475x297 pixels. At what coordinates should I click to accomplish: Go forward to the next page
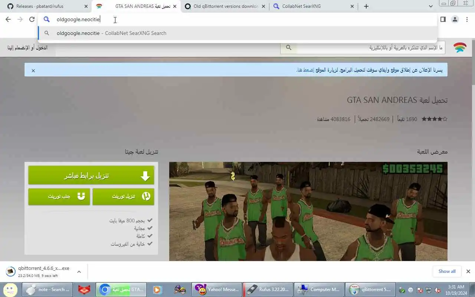(x=20, y=19)
